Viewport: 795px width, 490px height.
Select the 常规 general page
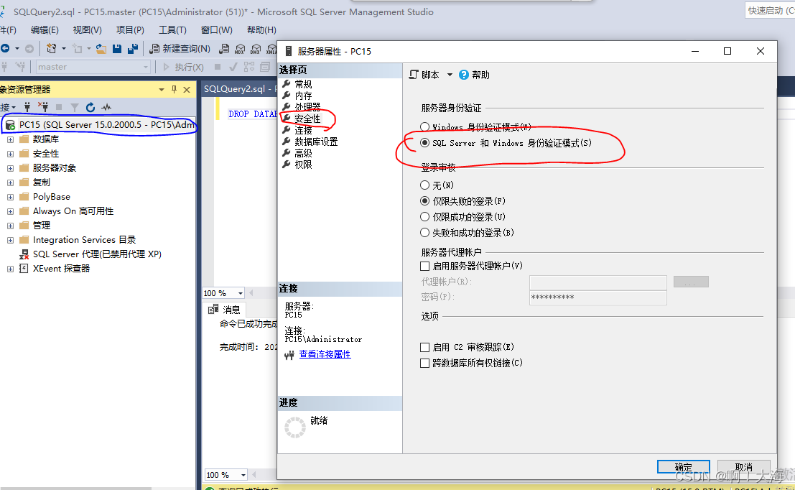(303, 84)
